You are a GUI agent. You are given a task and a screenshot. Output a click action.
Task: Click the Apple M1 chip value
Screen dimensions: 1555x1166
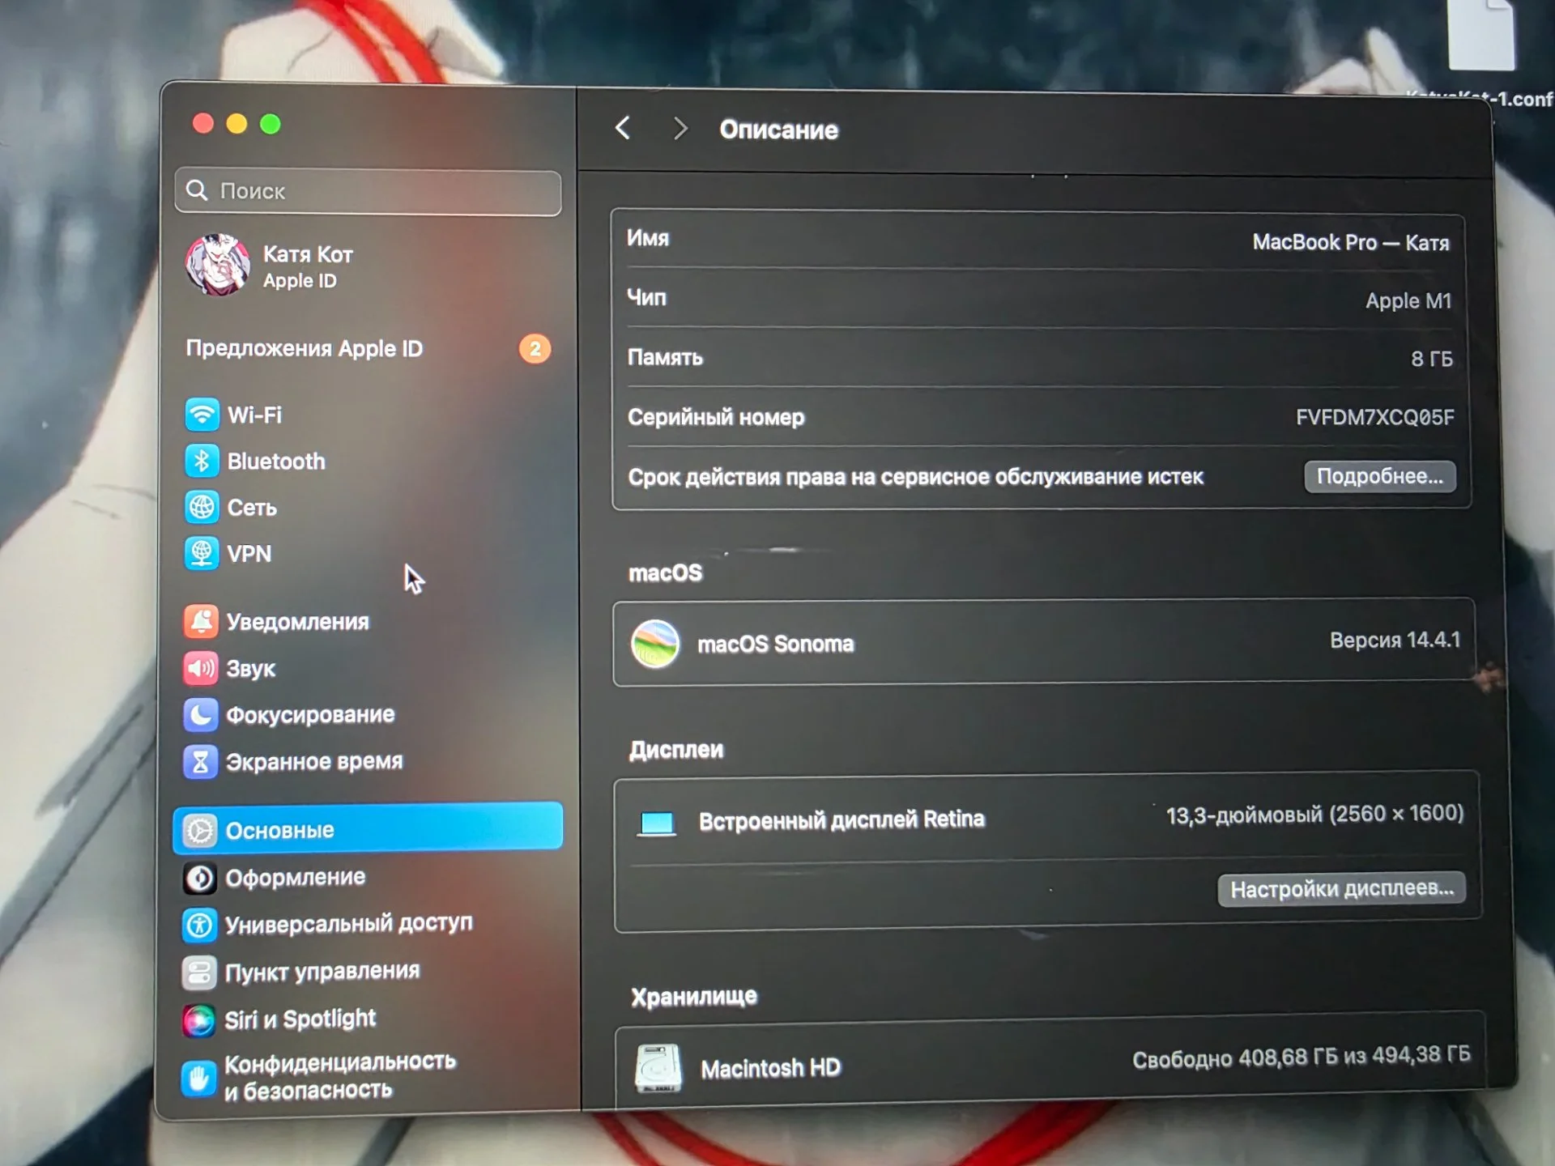[x=1408, y=301]
